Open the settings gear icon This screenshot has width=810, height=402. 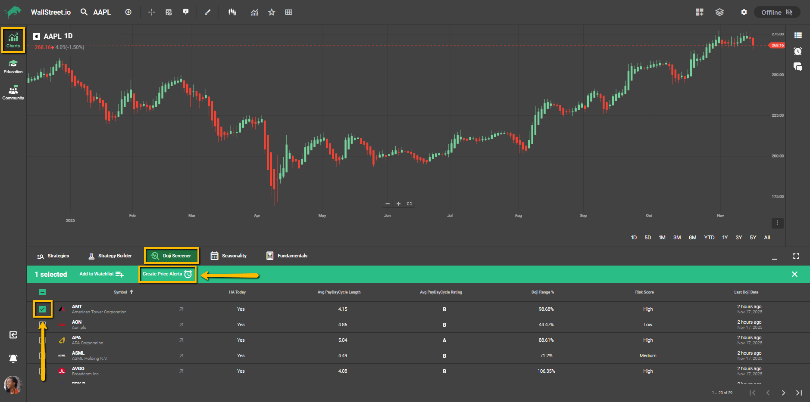coord(744,12)
